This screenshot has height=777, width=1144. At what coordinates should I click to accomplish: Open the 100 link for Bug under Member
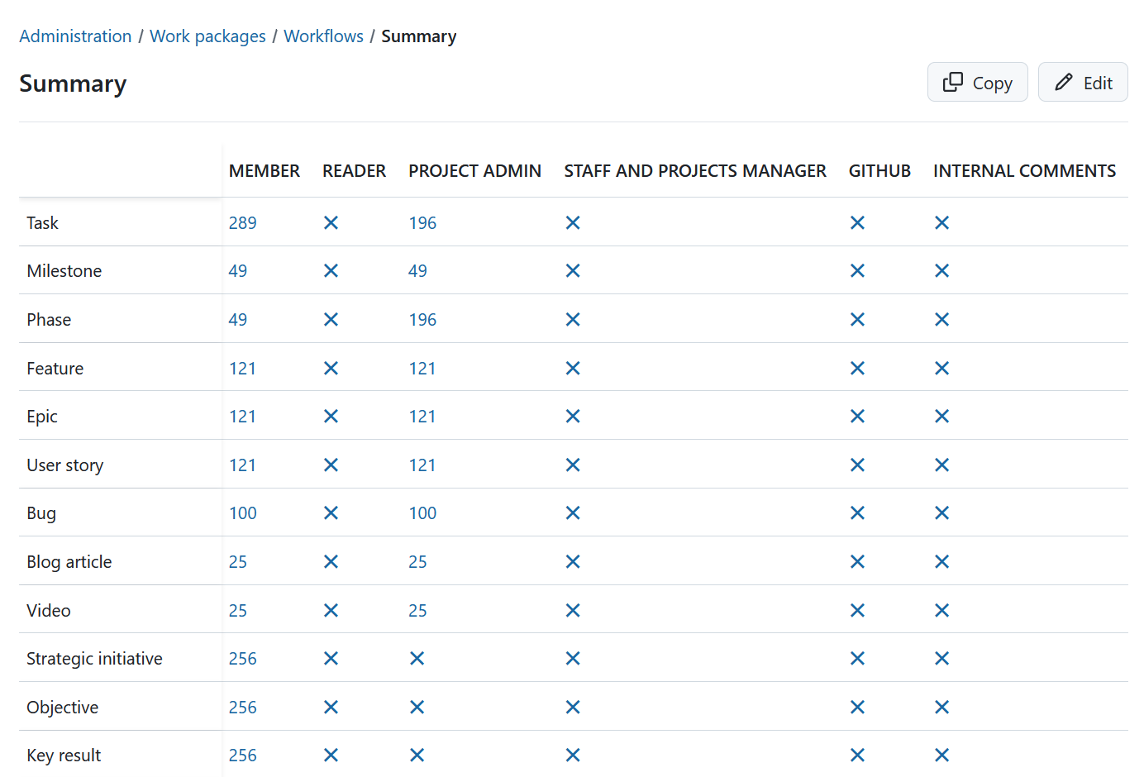coord(242,512)
